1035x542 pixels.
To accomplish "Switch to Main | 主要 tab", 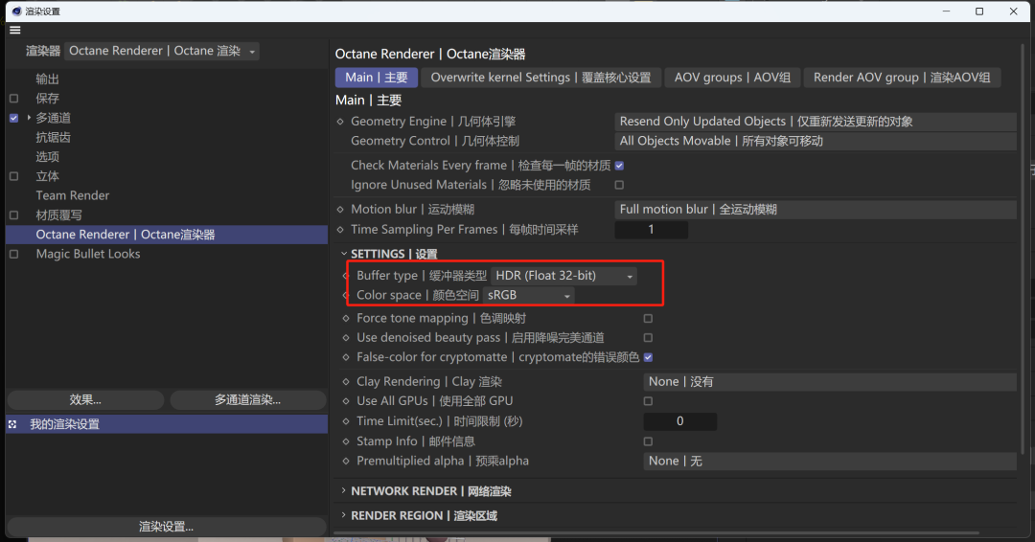I will (x=377, y=78).
